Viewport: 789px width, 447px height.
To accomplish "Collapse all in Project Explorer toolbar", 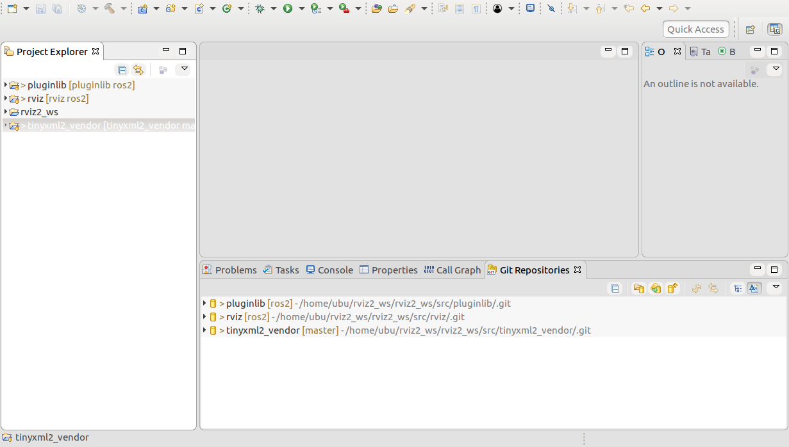I will pyautogui.click(x=122, y=70).
